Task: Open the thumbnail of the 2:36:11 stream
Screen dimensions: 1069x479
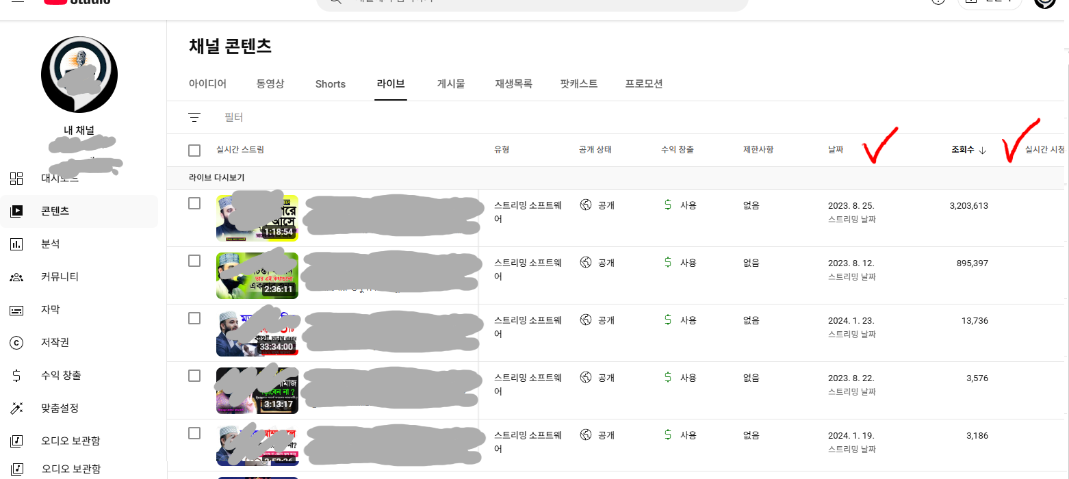Action: pos(257,276)
